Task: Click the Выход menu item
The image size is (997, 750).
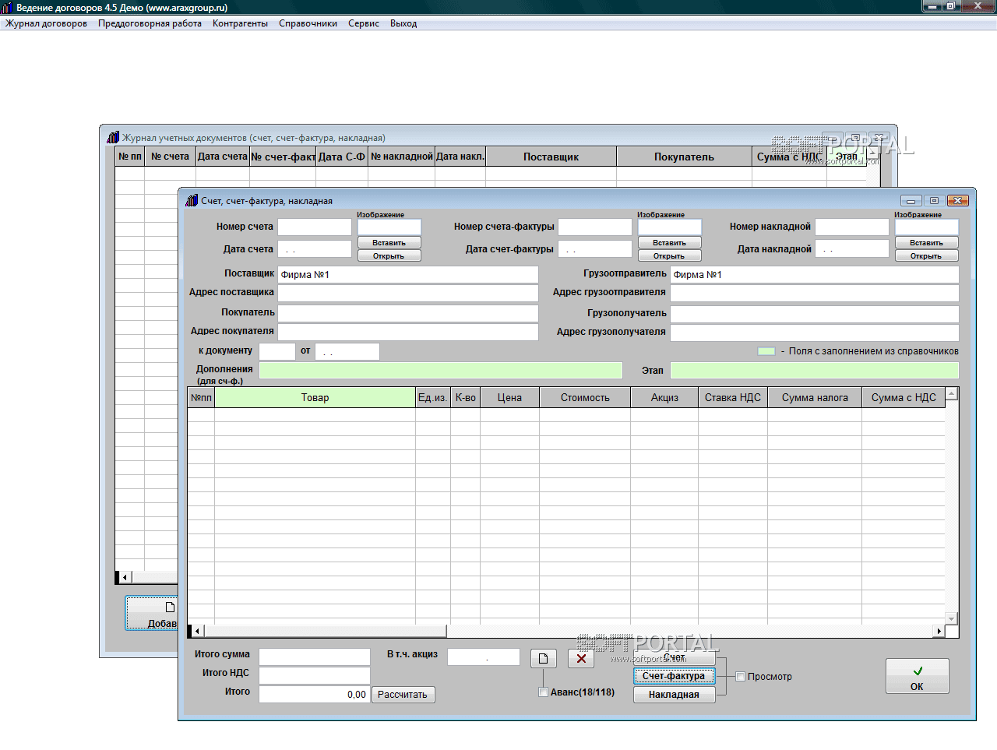Action: point(403,23)
